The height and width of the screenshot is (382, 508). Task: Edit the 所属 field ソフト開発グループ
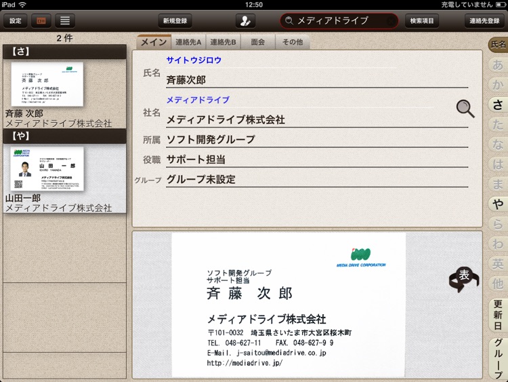click(317, 140)
